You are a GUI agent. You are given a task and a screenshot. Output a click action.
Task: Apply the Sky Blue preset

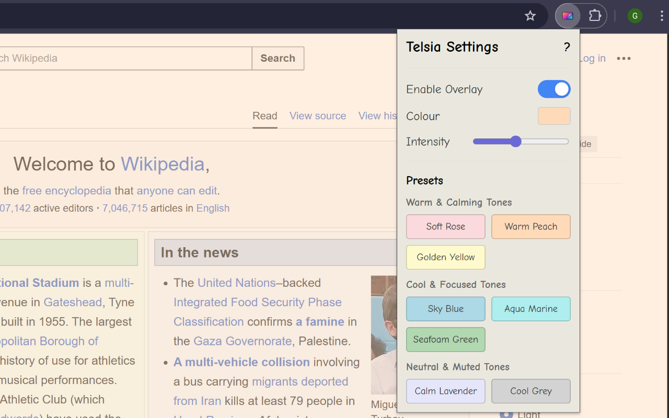pos(445,309)
